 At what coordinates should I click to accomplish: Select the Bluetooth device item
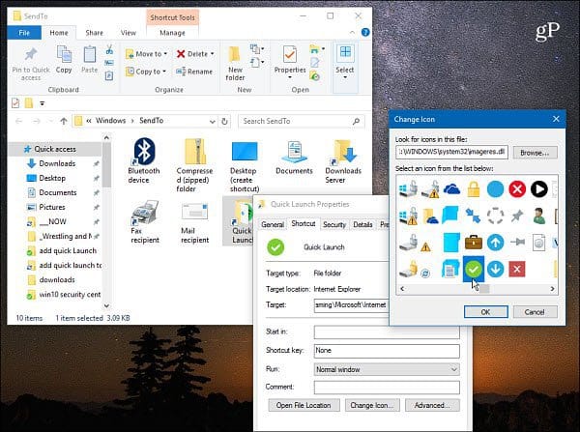point(143,160)
